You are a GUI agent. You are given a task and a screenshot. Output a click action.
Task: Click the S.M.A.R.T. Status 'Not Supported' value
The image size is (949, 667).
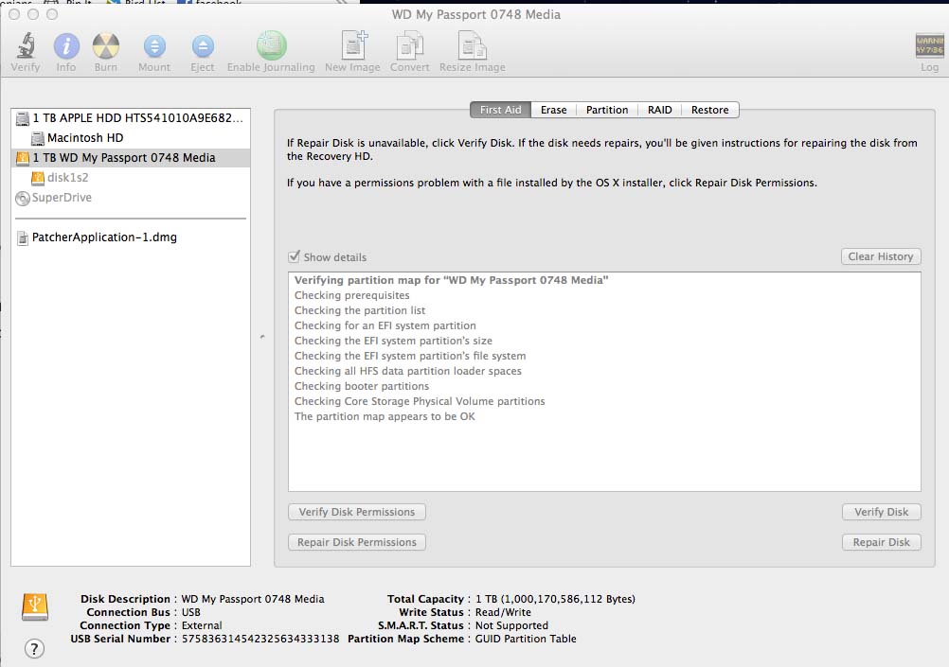coord(511,625)
